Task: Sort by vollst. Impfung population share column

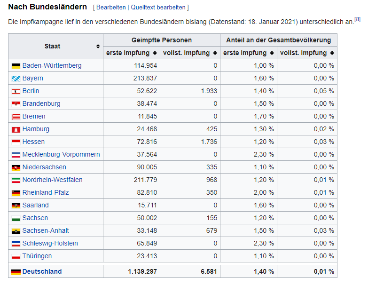Action: [332, 53]
